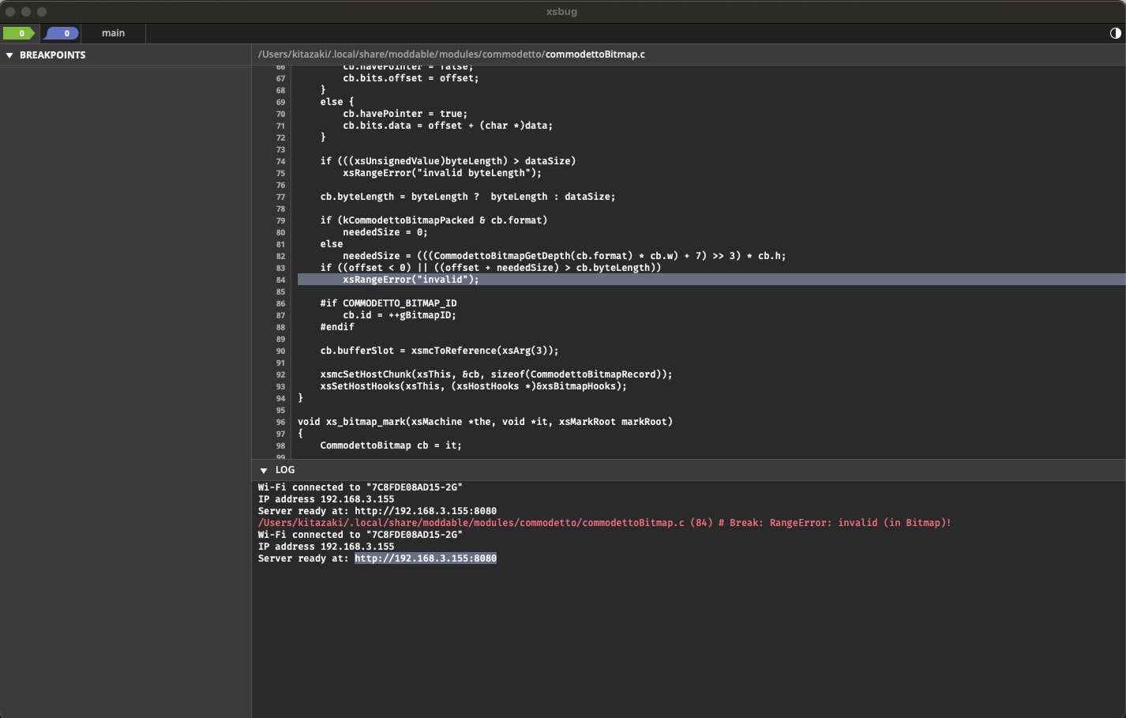Open the blue bubbles tab badge
The height and width of the screenshot is (718, 1126).
coord(62,33)
